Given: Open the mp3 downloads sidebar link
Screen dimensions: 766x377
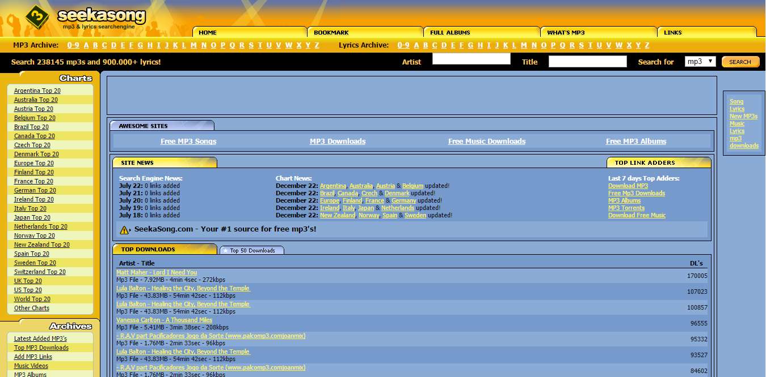Looking at the screenshot, I should pos(744,142).
